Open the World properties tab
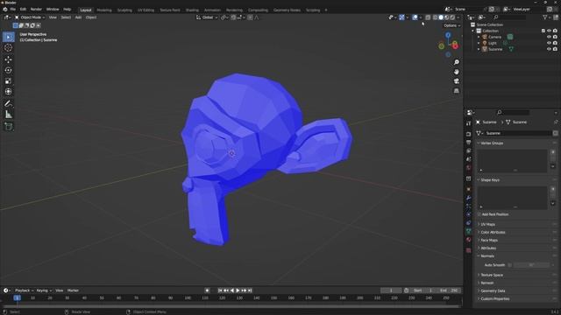 pyautogui.click(x=469, y=167)
